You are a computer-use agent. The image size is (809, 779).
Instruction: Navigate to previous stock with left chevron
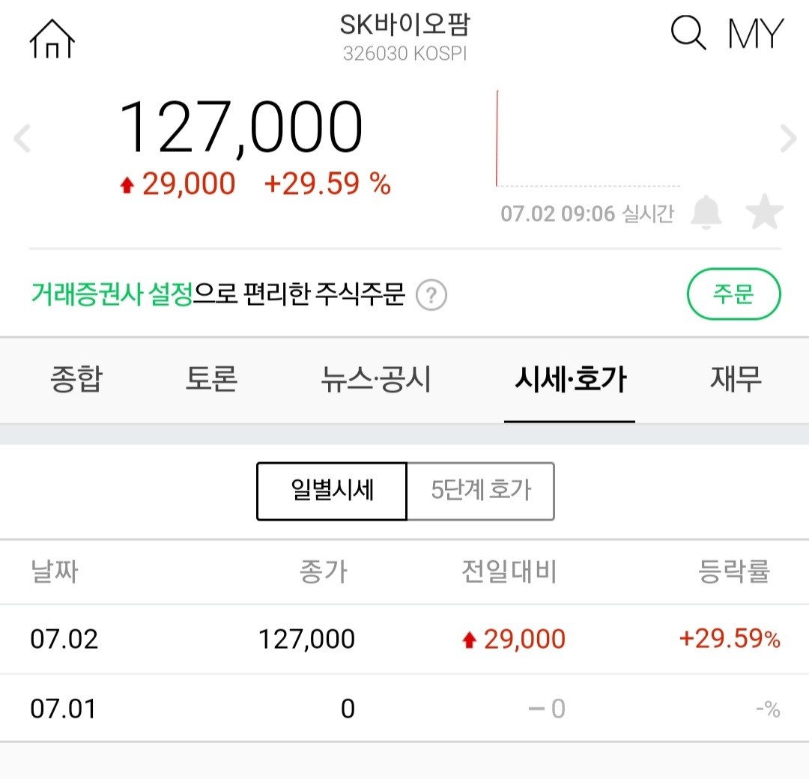(x=22, y=137)
